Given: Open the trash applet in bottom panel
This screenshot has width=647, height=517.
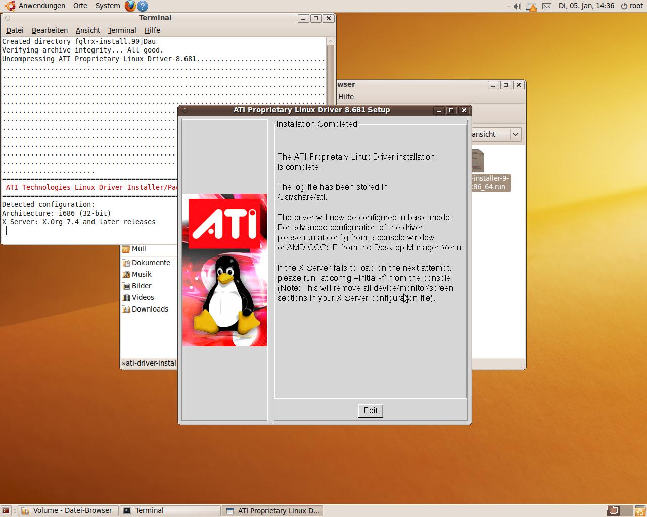Looking at the screenshot, I should pos(640,511).
